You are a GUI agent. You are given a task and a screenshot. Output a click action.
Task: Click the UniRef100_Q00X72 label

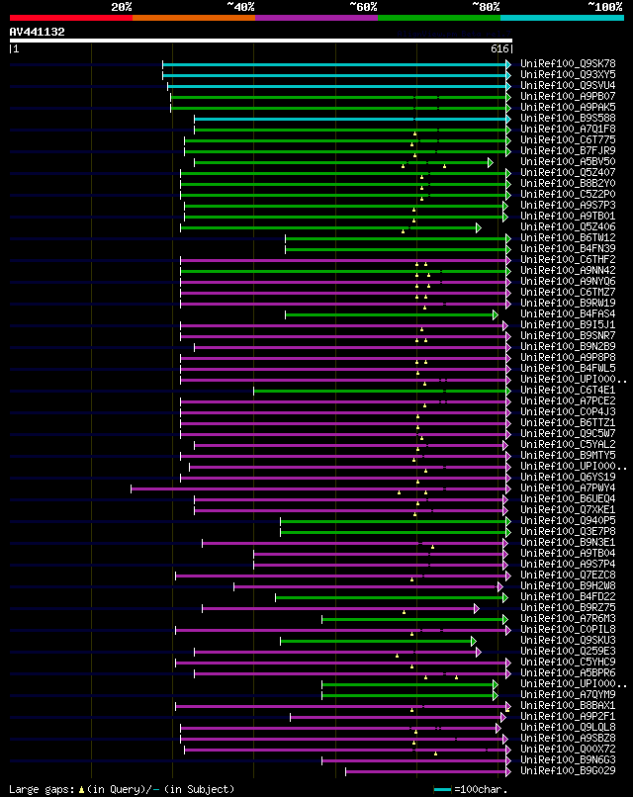point(568,750)
